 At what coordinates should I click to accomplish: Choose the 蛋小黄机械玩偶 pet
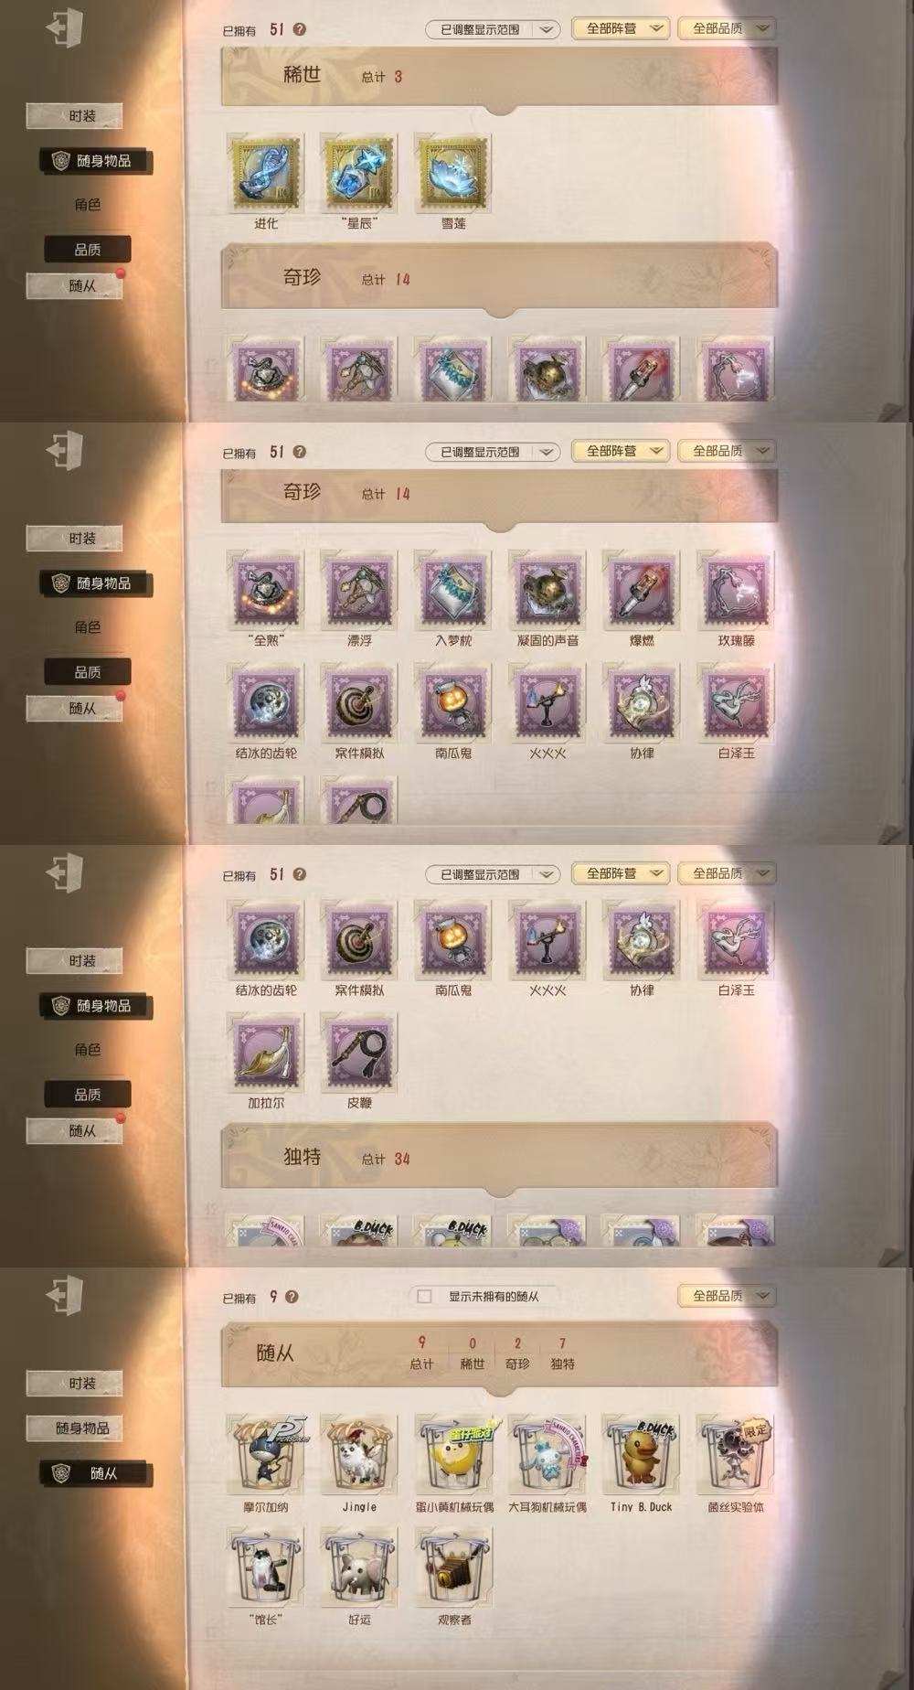(x=453, y=1454)
